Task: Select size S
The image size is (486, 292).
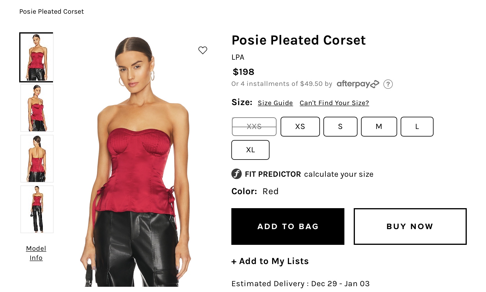Action: coord(340,127)
